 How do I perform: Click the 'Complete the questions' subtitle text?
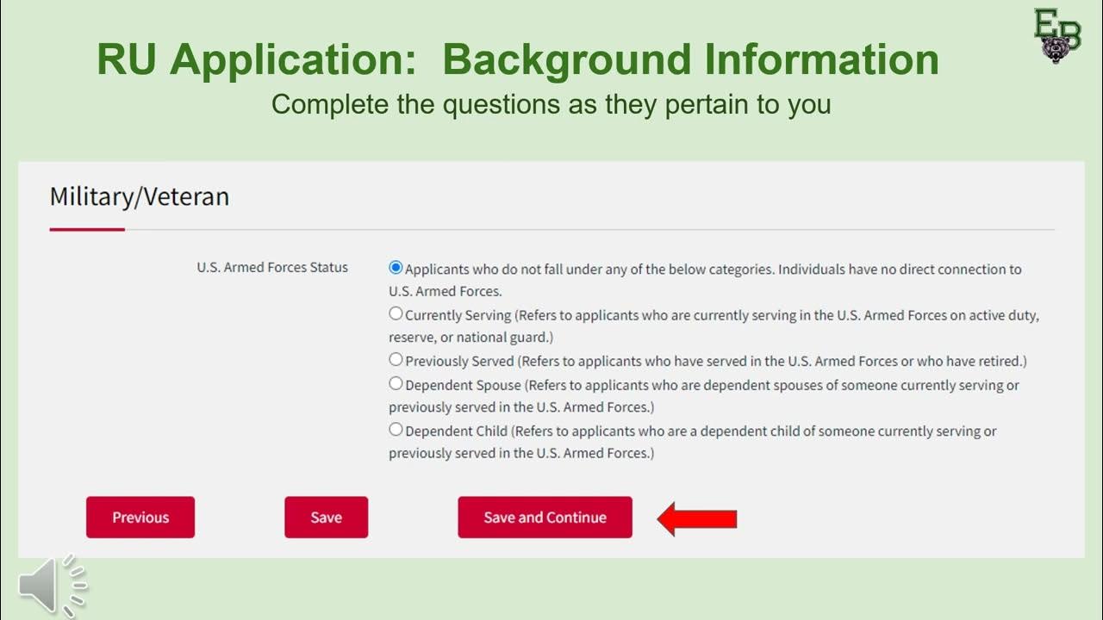point(551,104)
